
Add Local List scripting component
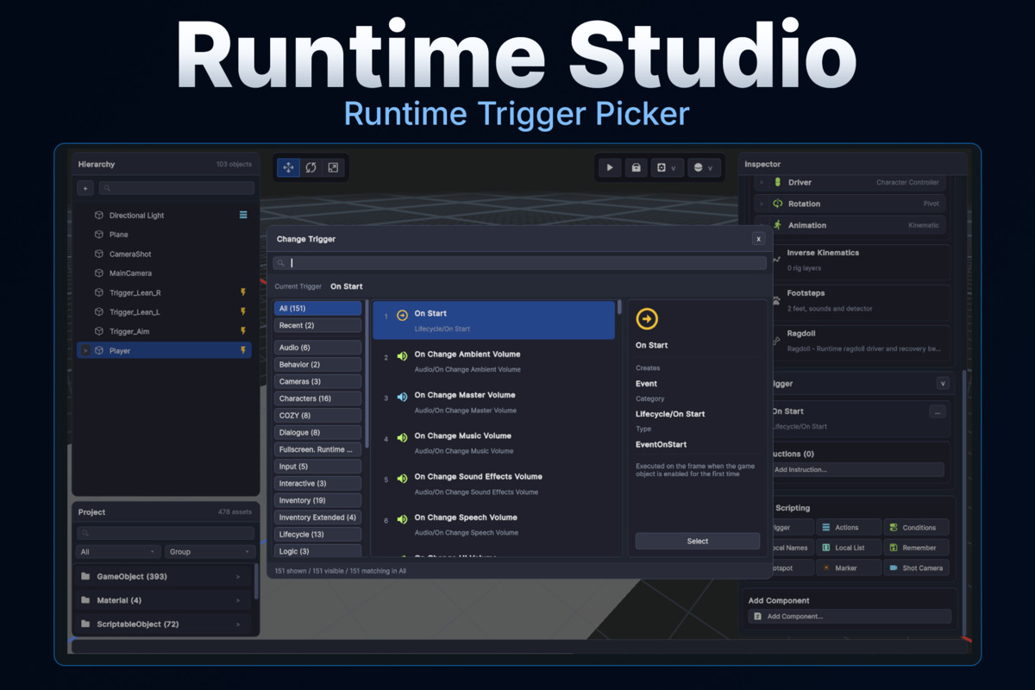tap(849, 547)
